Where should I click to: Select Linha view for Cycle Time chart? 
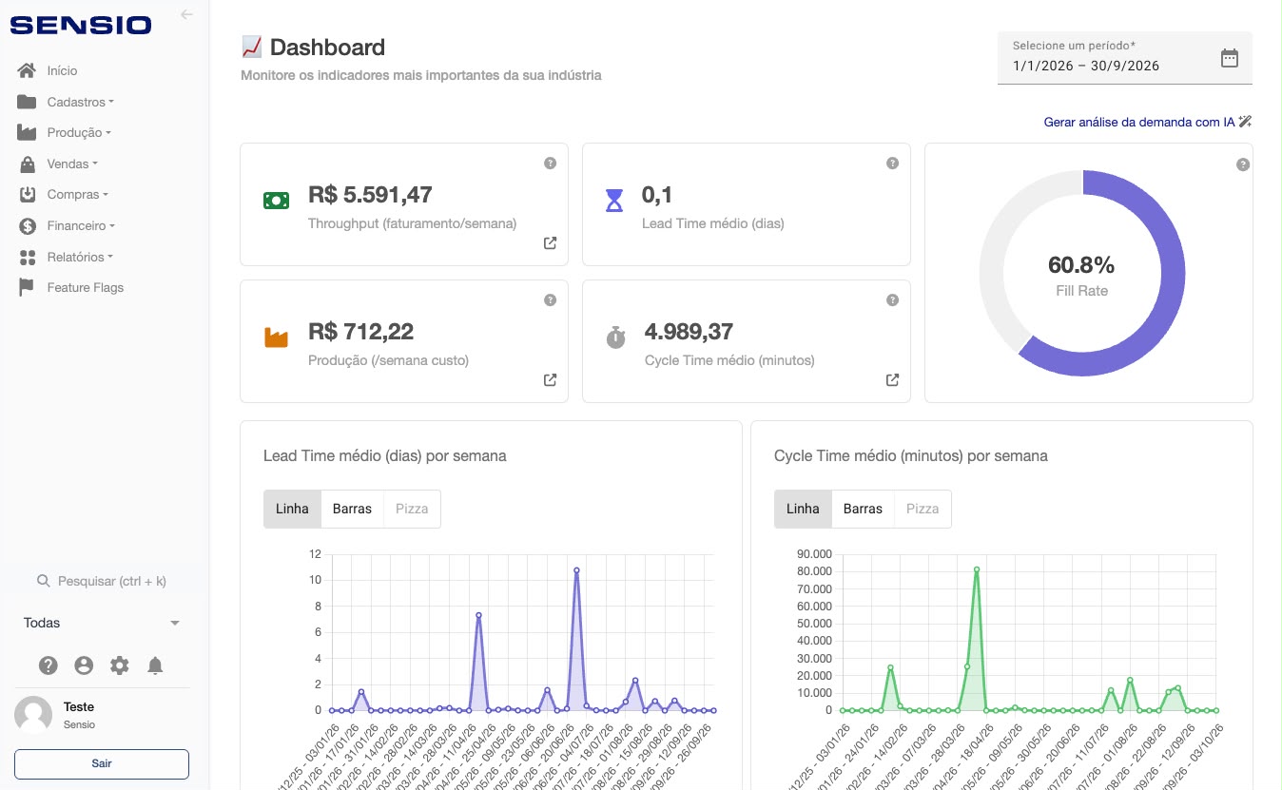click(x=803, y=509)
